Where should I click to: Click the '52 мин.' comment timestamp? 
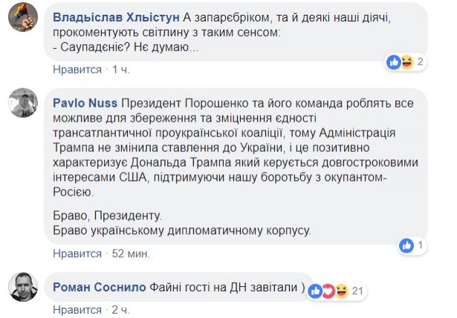(131, 253)
